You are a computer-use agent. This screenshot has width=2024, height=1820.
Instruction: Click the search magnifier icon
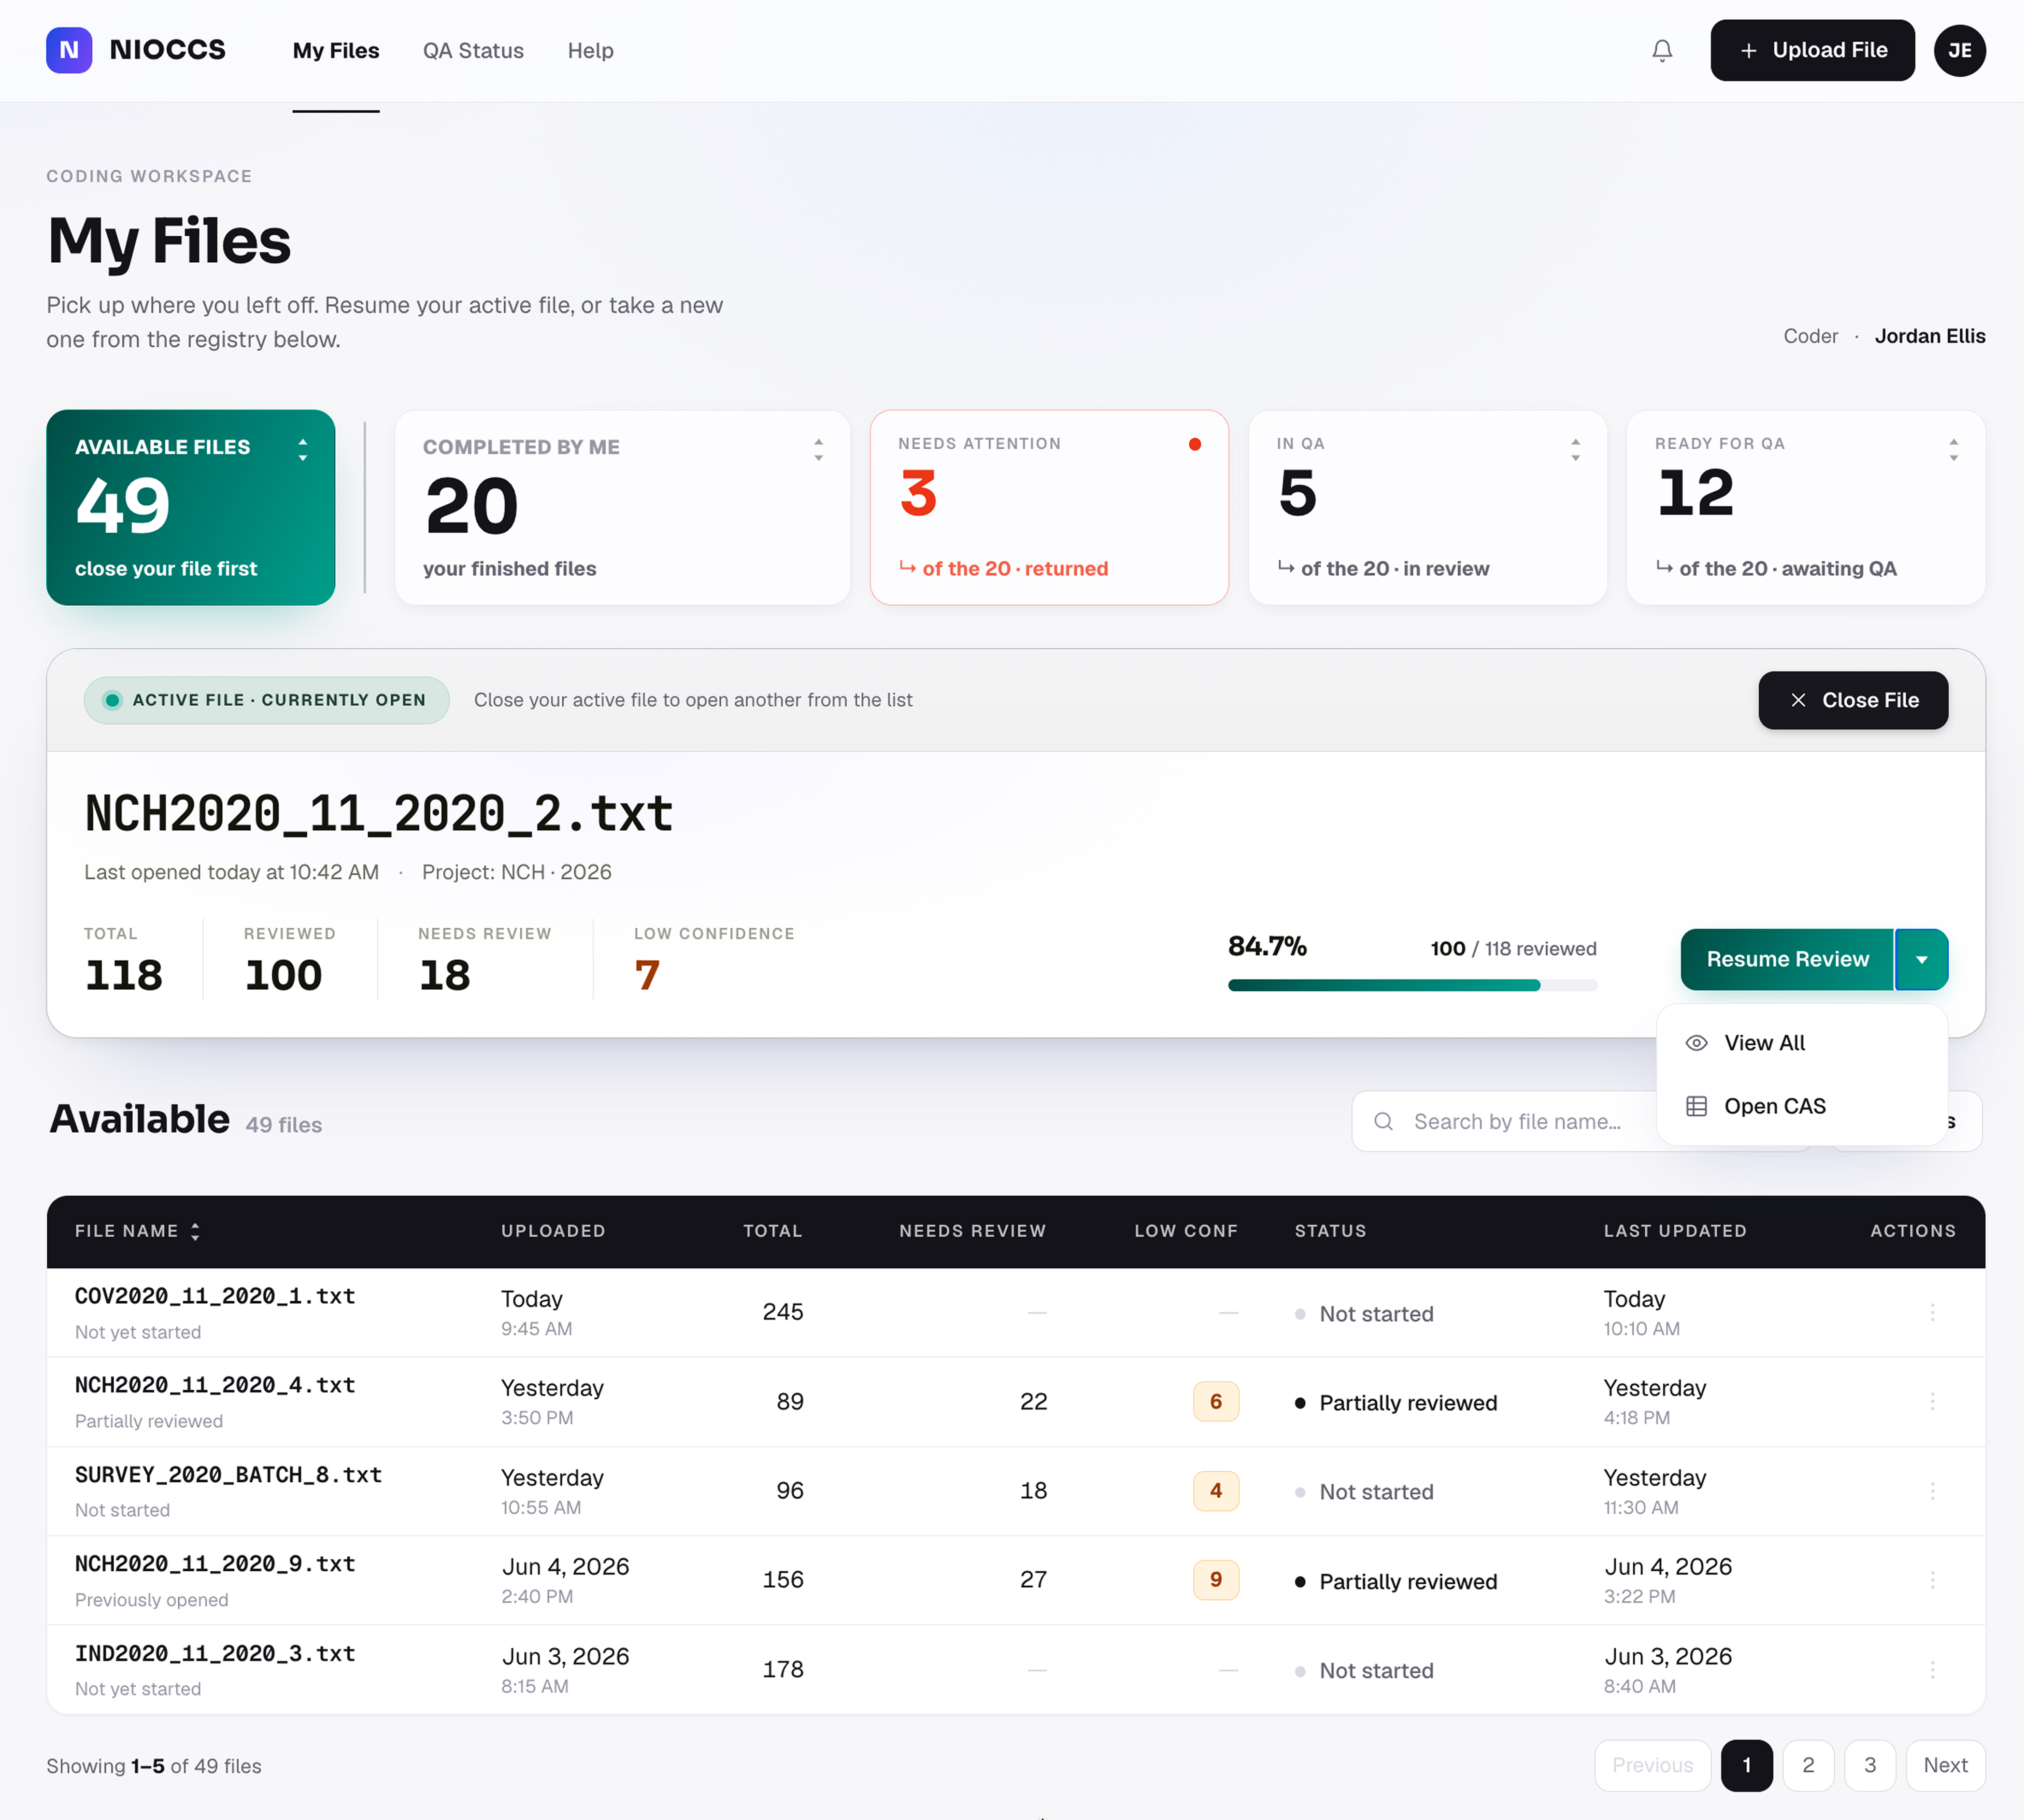click(1383, 1121)
